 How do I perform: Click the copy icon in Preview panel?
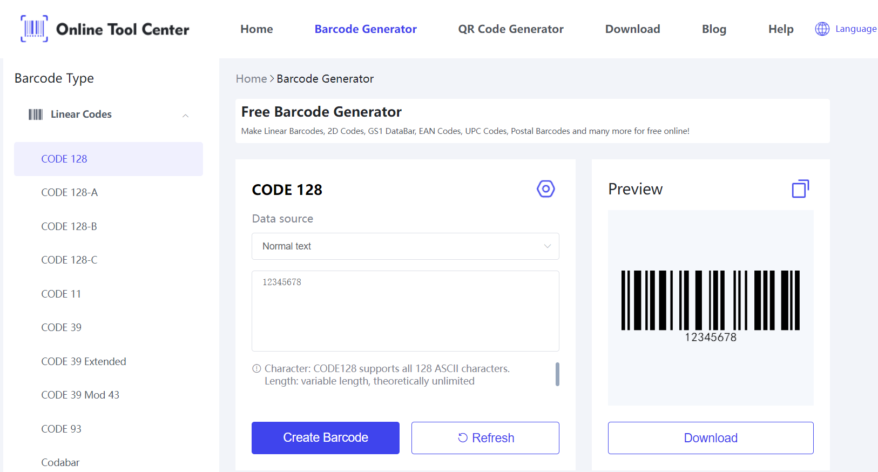(800, 189)
